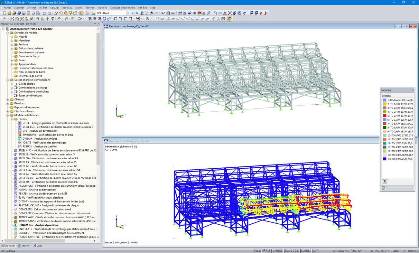The image size is (419, 253).
Task: Go to the previous load case arrow
Action: click(x=133, y=13)
